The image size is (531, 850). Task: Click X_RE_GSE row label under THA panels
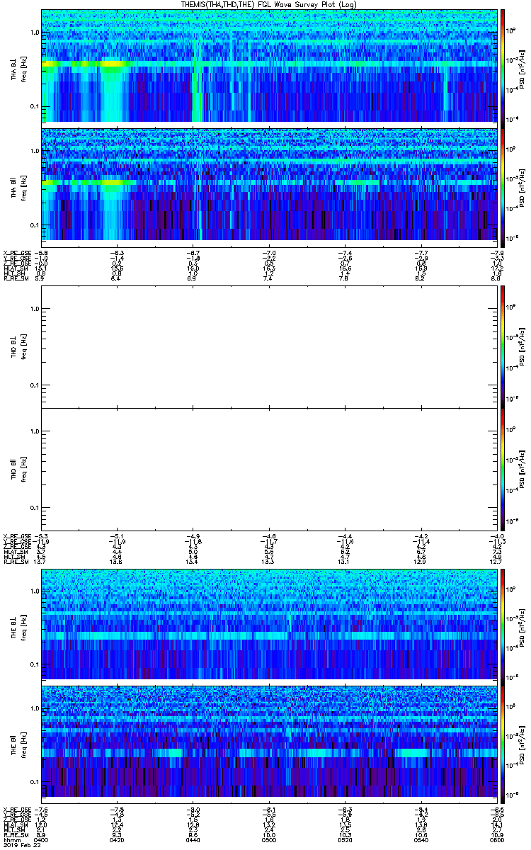tap(17, 252)
